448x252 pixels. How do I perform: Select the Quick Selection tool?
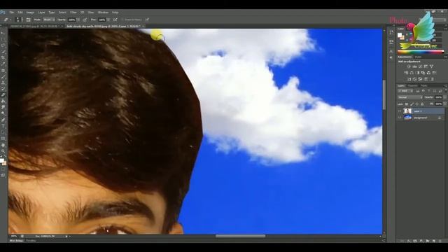3,52
